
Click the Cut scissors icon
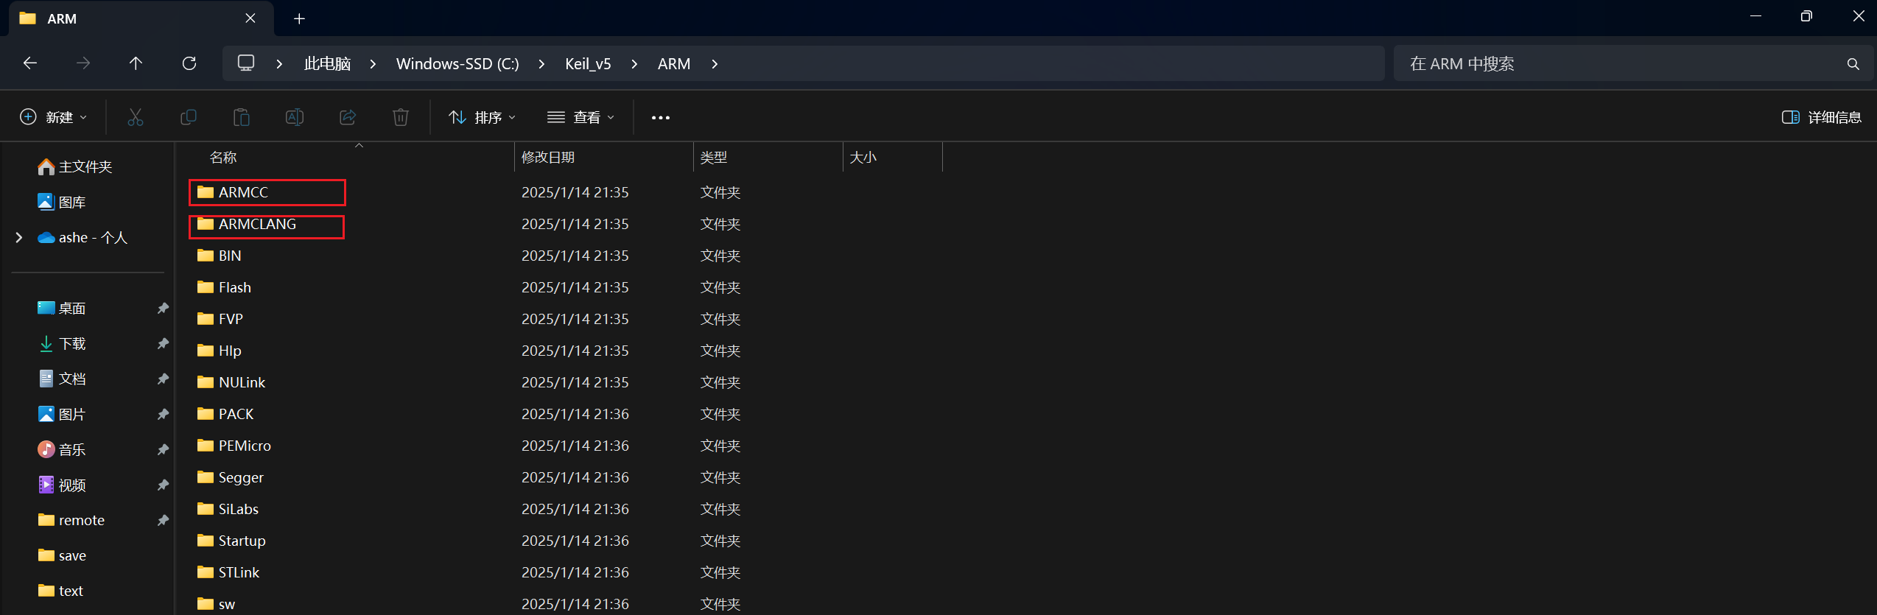[135, 117]
